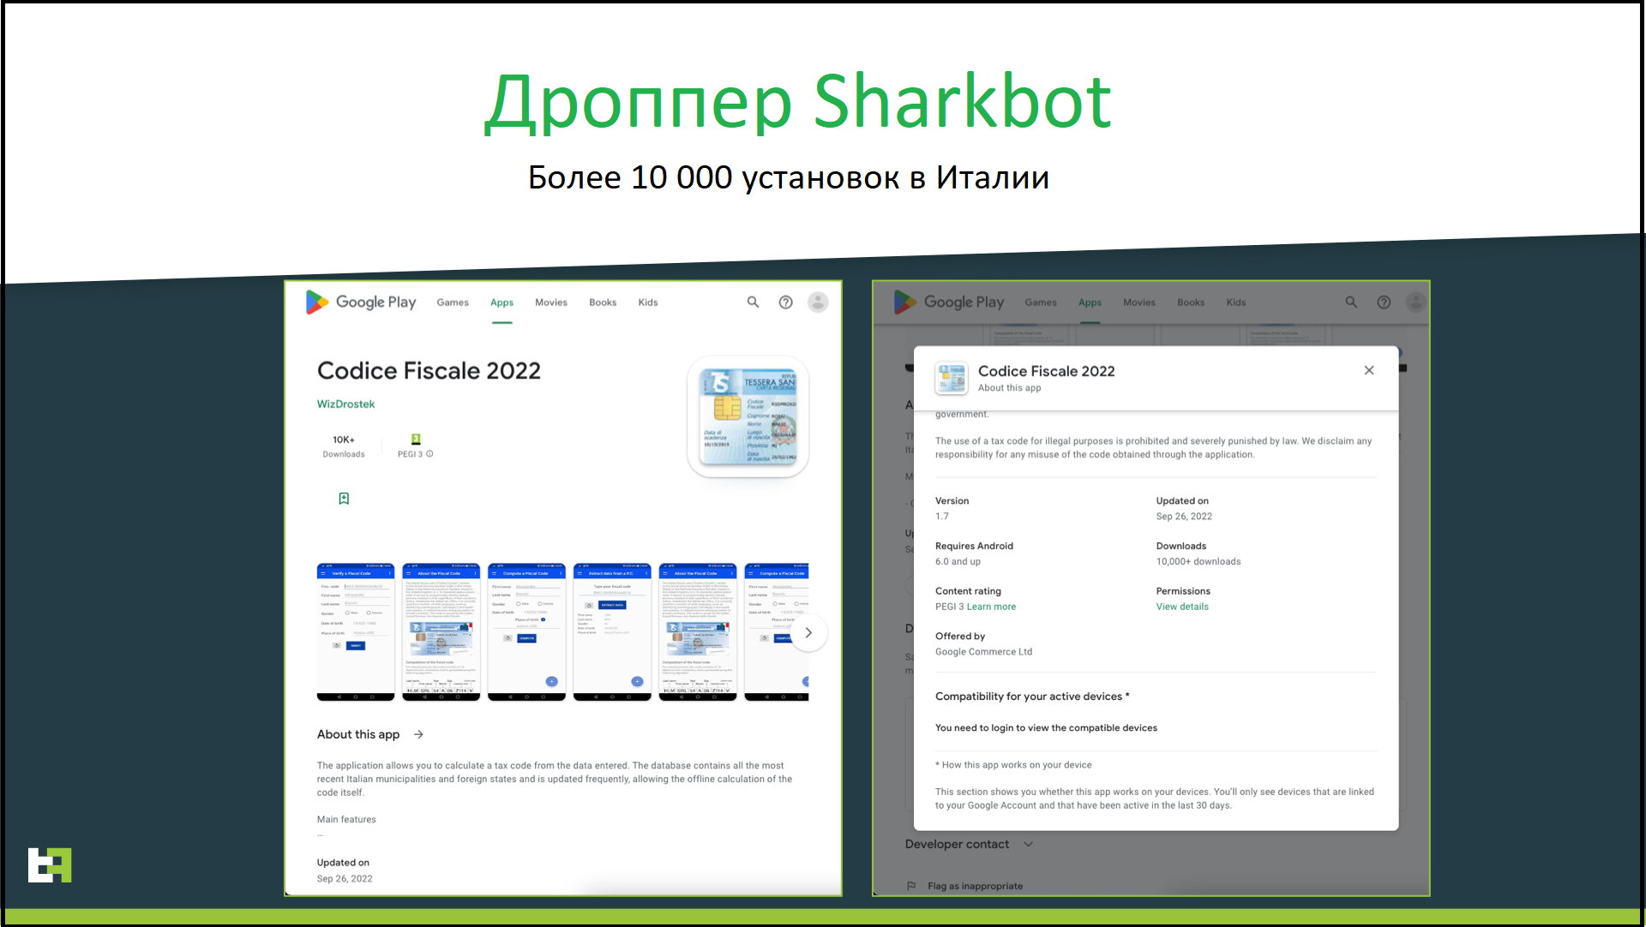
Task: Click the Google Play logo in right screenshot
Action: (949, 302)
